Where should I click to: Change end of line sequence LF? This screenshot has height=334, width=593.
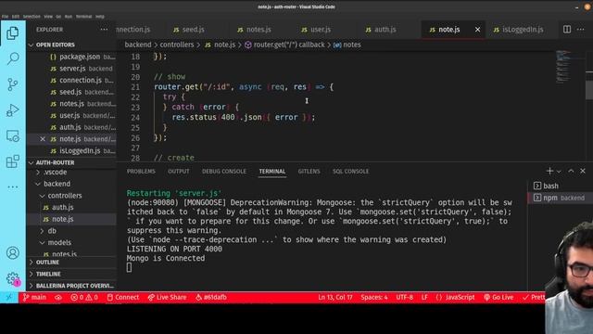tap(424, 297)
